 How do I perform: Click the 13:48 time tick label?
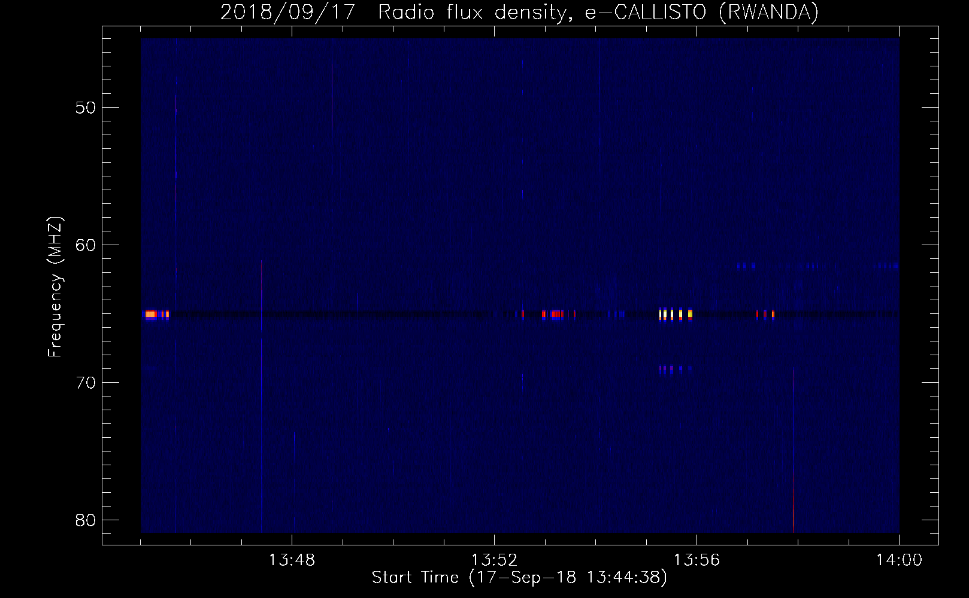292,560
